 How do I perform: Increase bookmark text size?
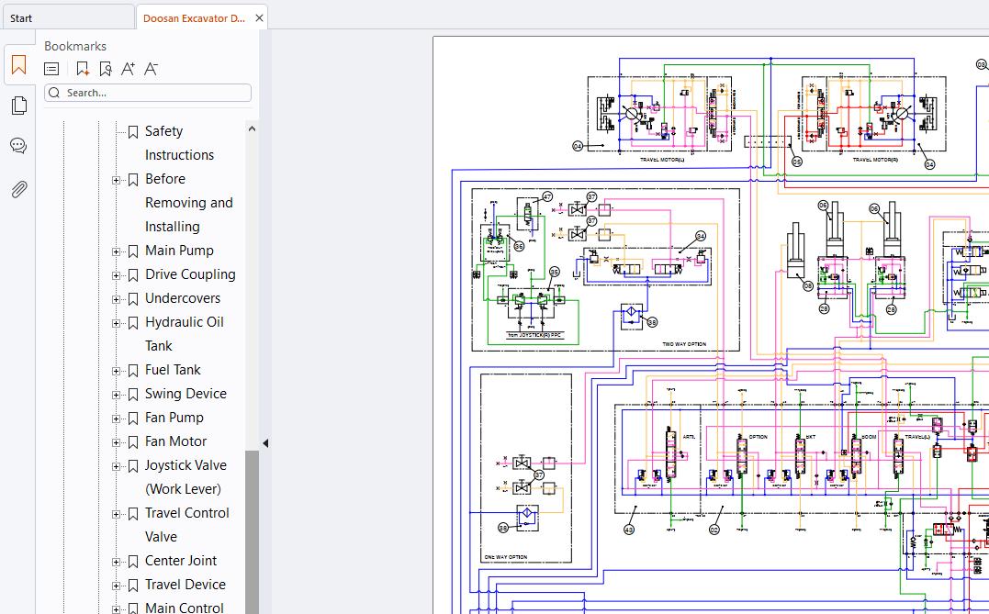click(128, 69)
